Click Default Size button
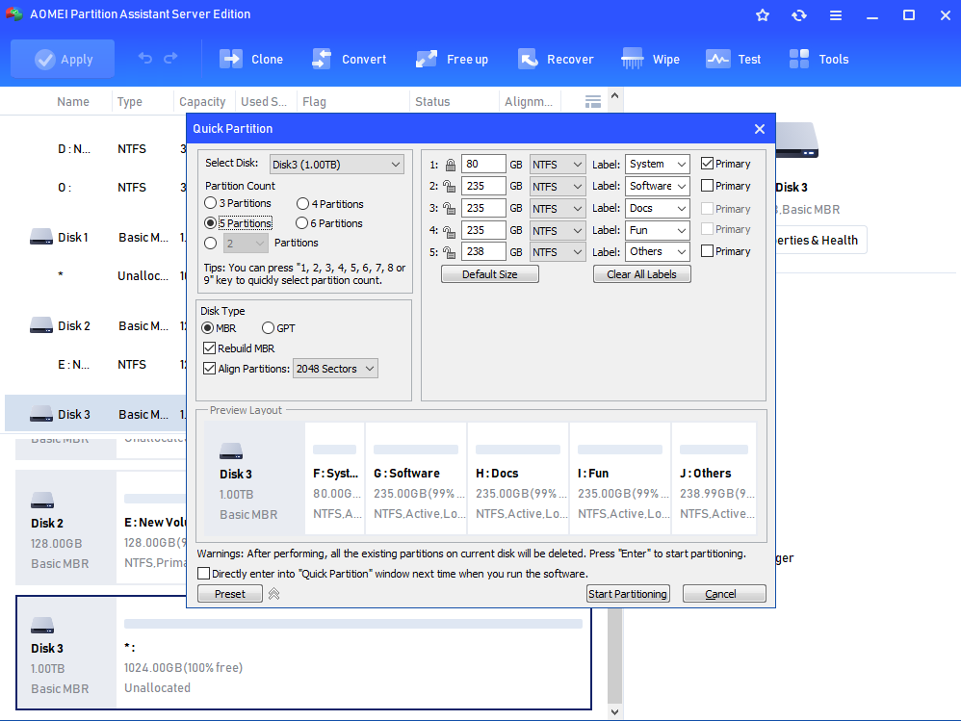 click(490, 274)
